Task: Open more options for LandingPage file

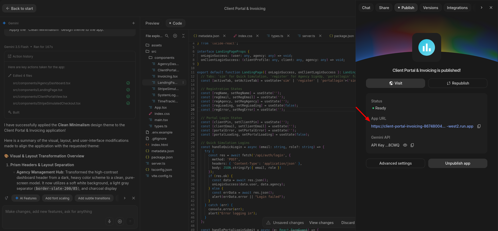Action: (x=183, y=83)
